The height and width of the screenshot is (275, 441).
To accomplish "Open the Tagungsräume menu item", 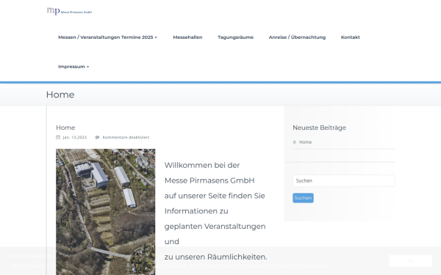I will coord(235,37).
